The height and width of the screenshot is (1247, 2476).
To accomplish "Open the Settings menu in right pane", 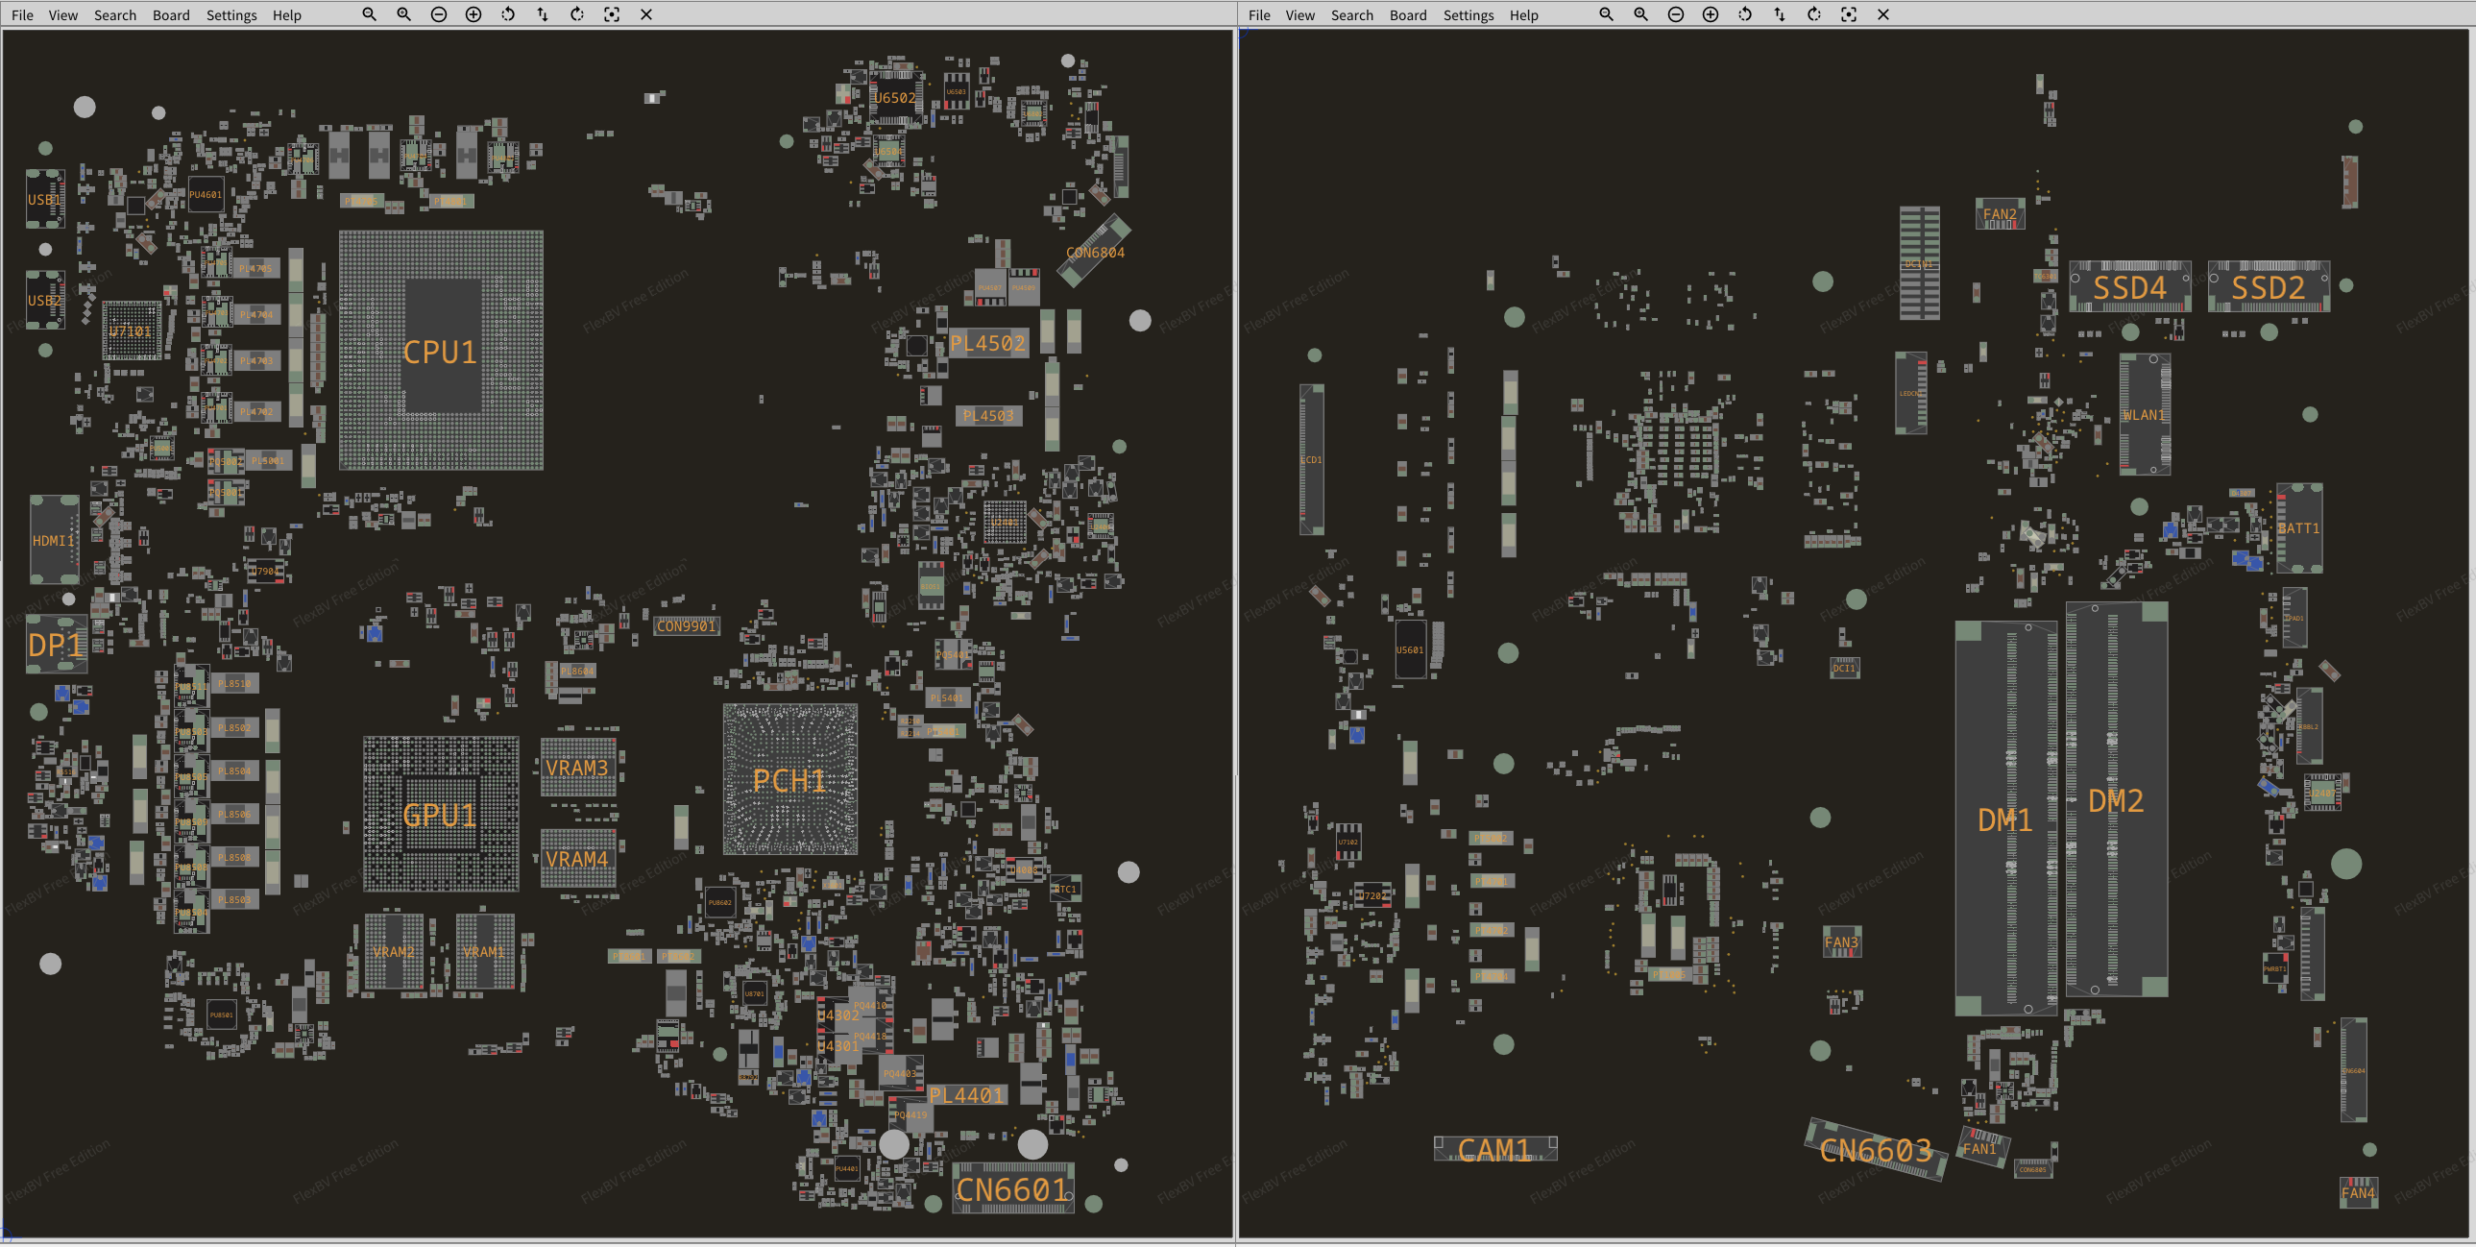I will (1468, 15).
